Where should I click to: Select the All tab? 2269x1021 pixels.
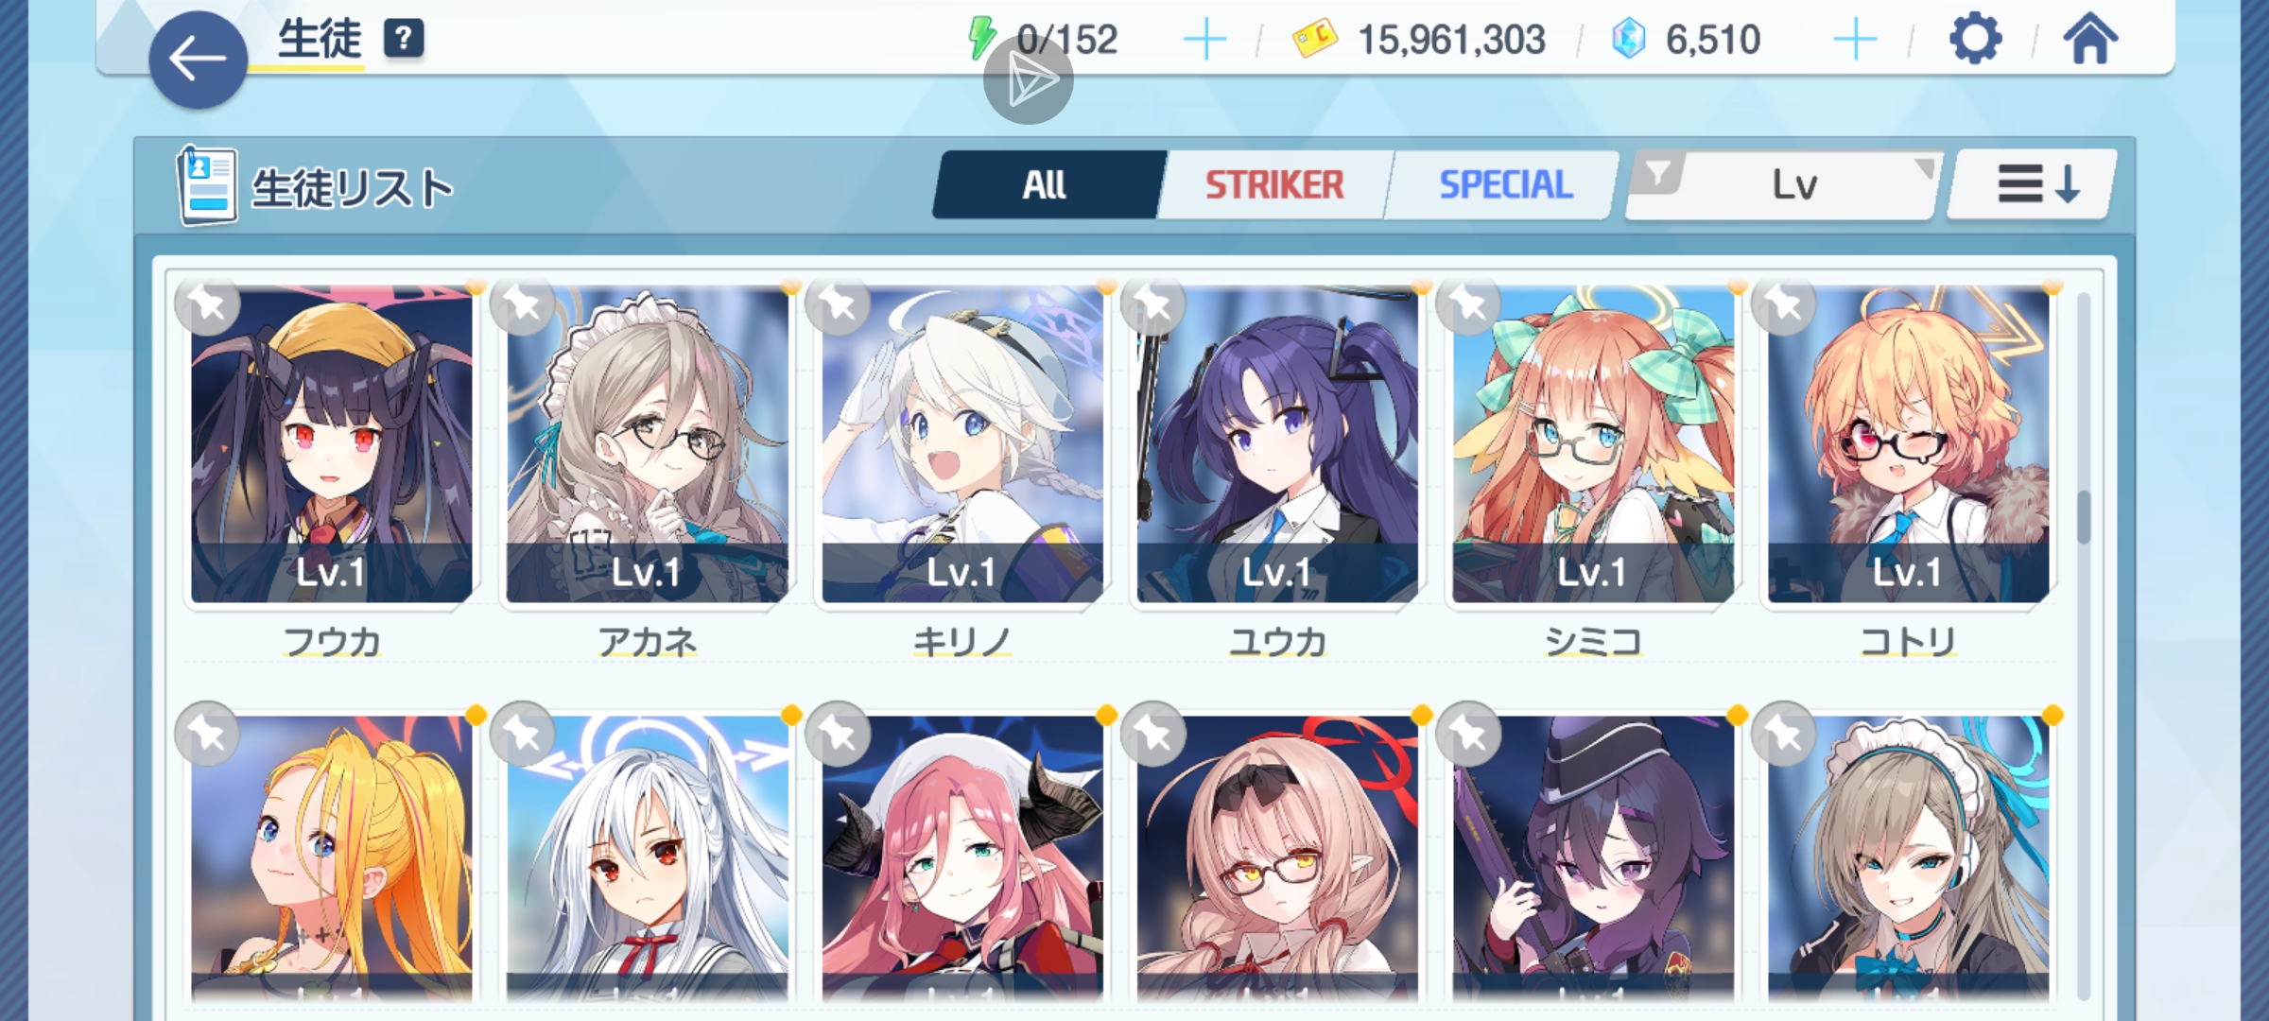coord(1046,184)
